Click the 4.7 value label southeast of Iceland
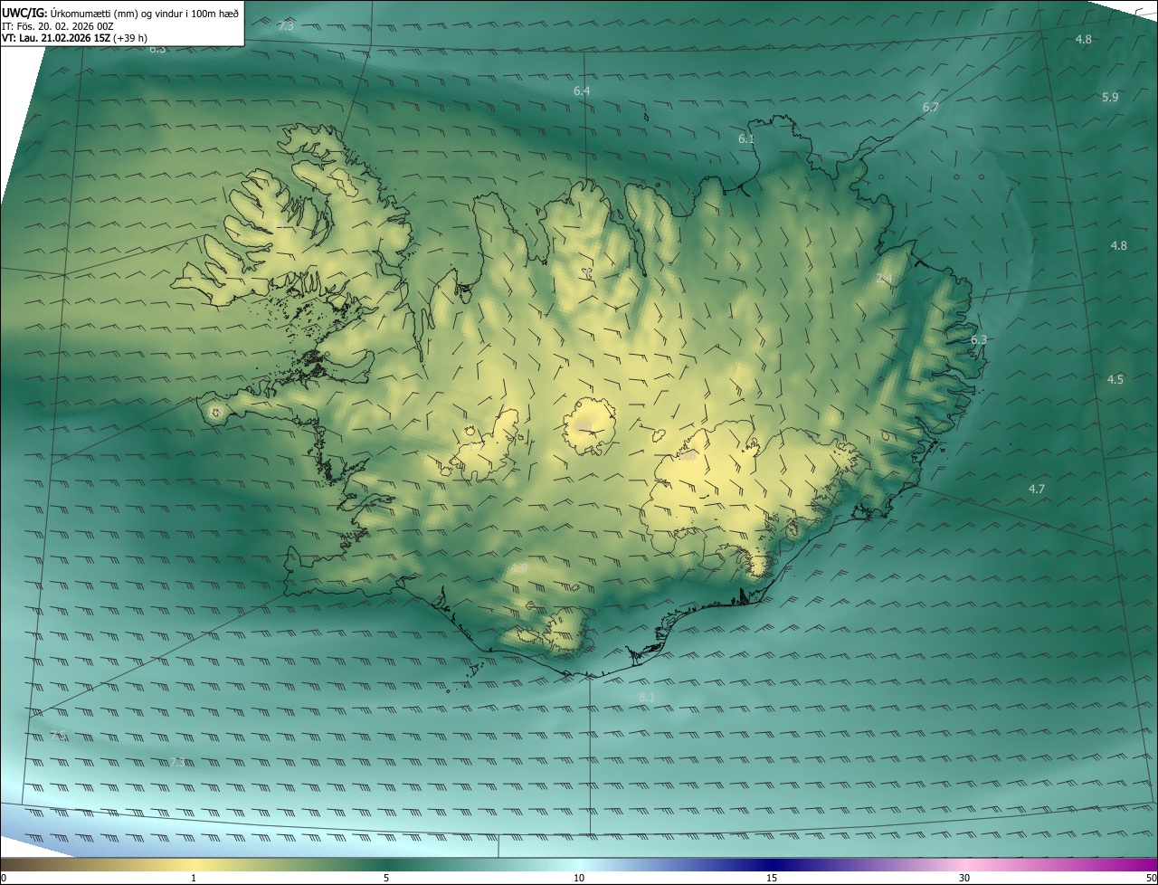The width and height of the screenshot is (1158, 885). (1037, 490)
